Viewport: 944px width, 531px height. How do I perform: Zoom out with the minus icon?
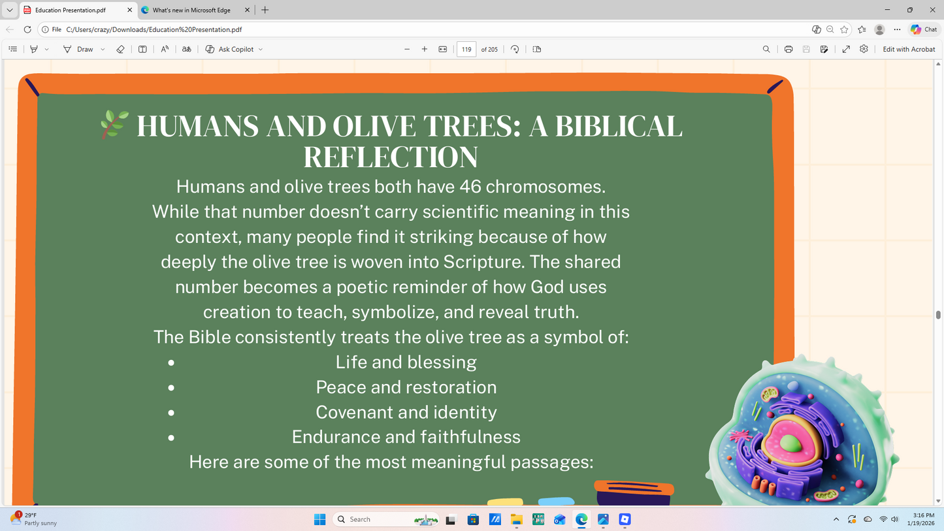[407, 49]
